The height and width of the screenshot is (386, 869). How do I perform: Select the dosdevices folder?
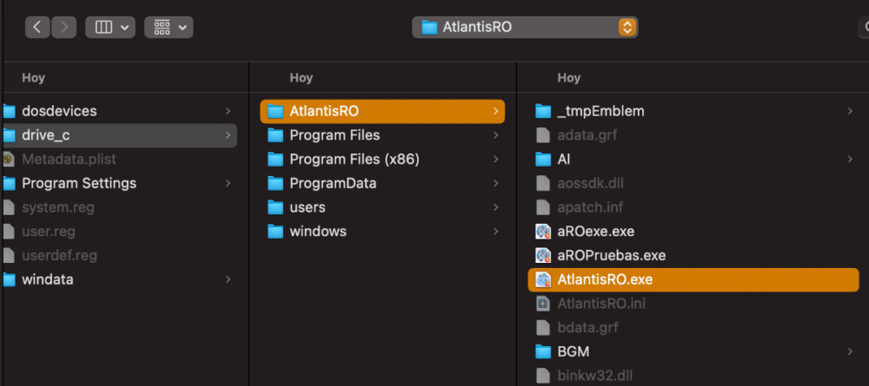tap(59, 111)
